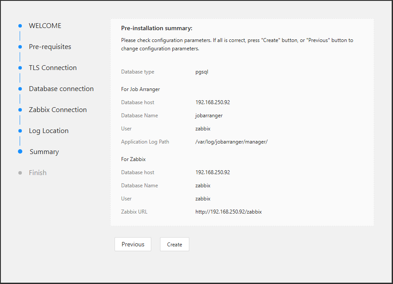Click the 'Zabbix URL' label
393x284 pixels.
(134, 212)
